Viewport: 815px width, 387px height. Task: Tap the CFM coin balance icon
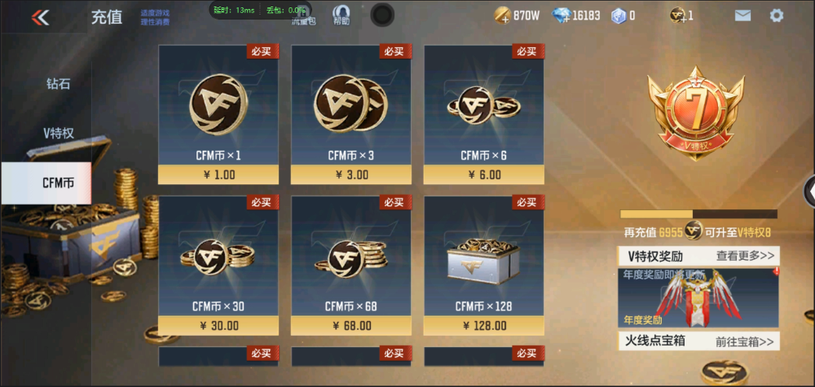coord(678,15)
